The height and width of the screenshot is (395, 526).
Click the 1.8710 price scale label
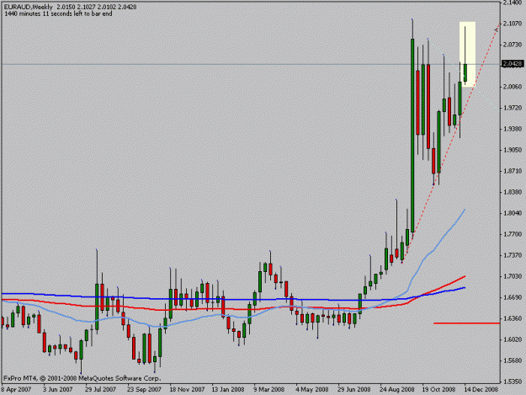[513, 171]
